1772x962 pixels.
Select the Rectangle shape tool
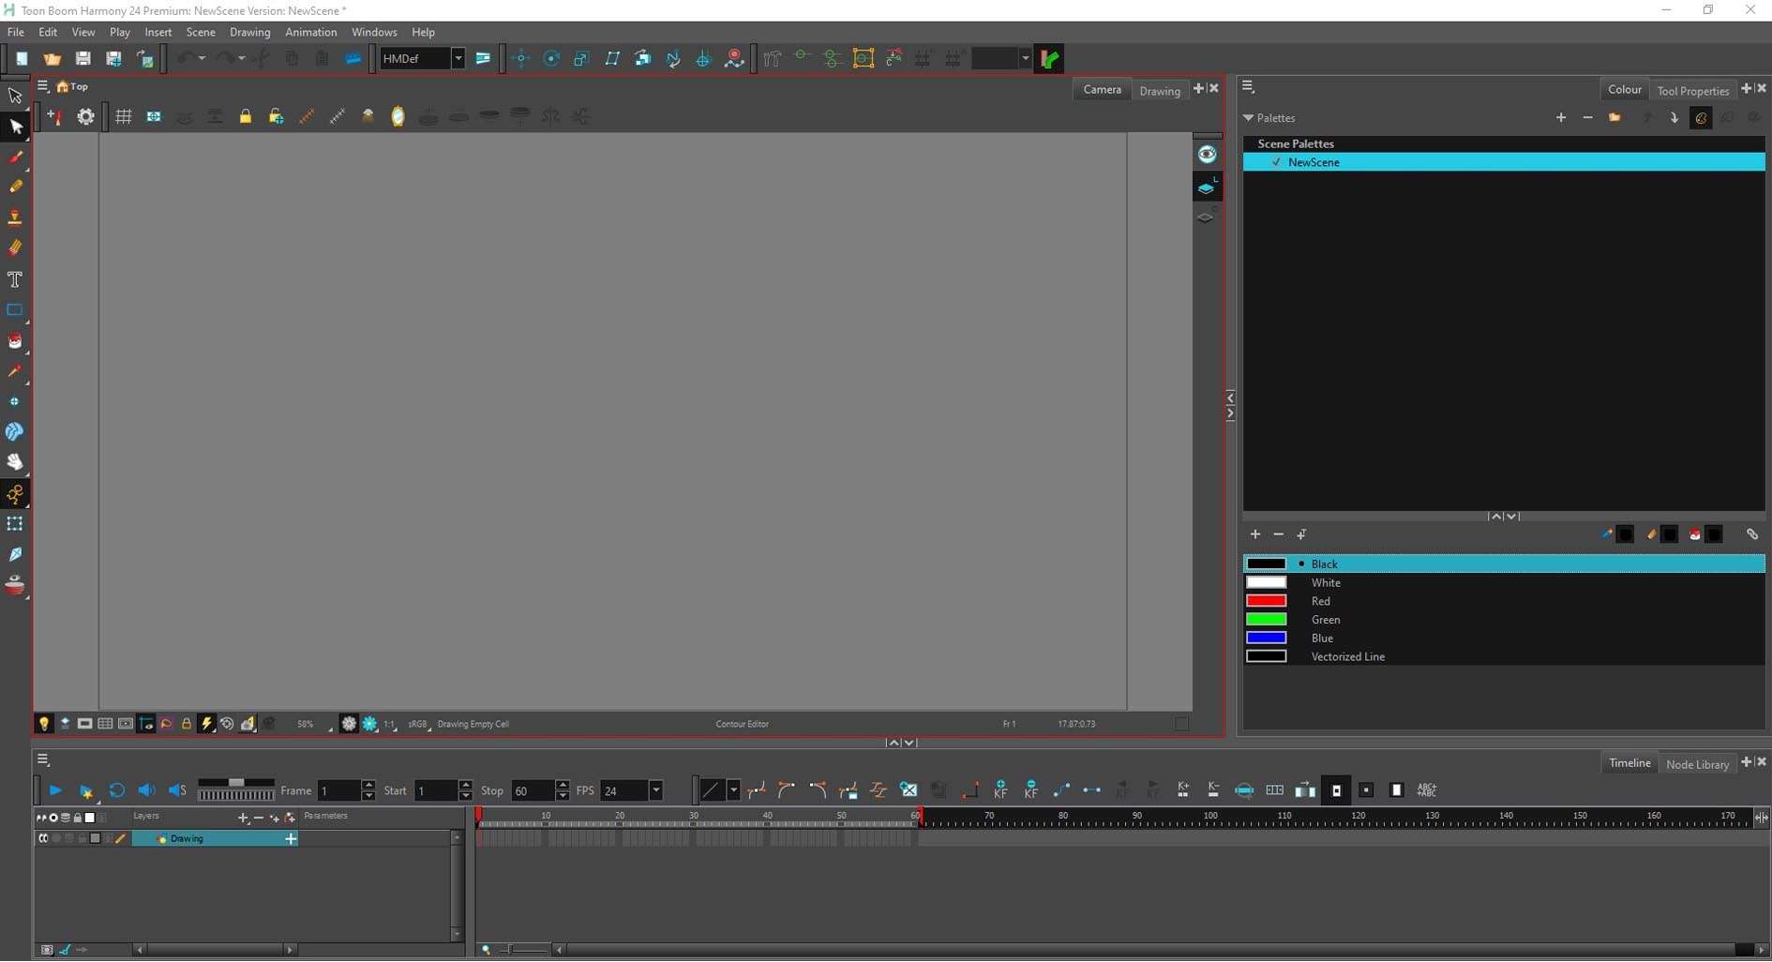click(x=15, y=310)
